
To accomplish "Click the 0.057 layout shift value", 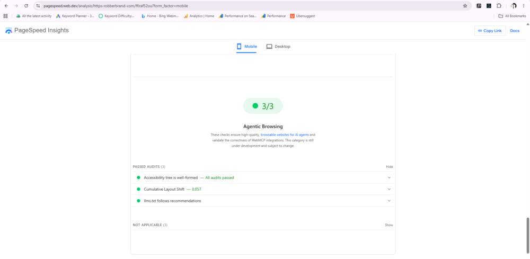I will tap(197, 189).
